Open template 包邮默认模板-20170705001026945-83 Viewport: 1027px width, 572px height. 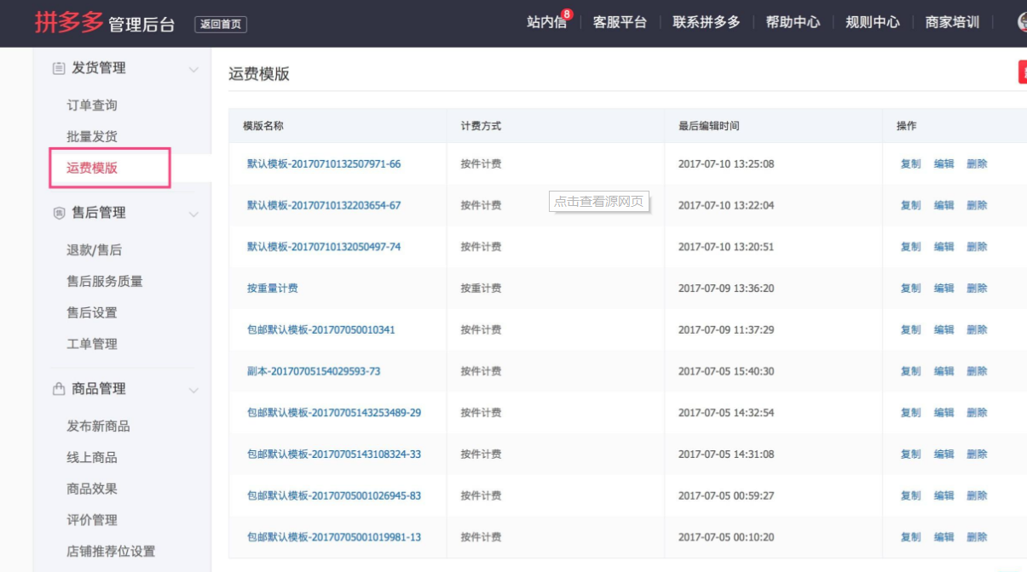click(x=334, y=495)
